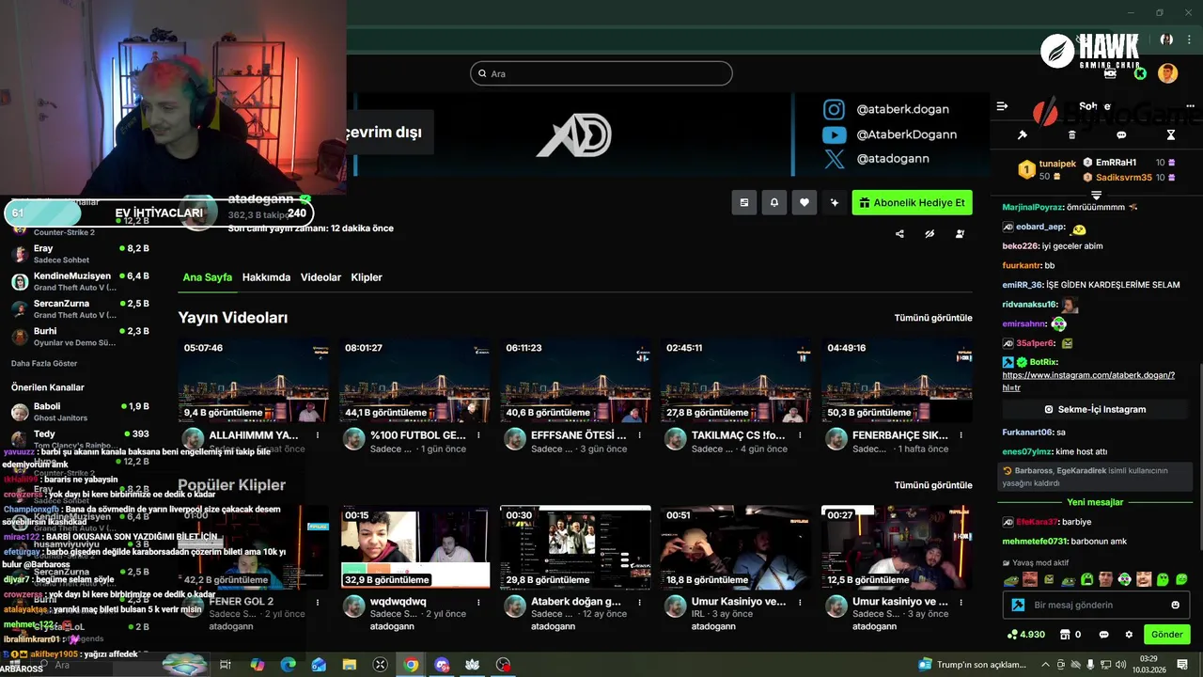Open the 08:01:27 stream video thumbnail

click(x=414, y=381)
